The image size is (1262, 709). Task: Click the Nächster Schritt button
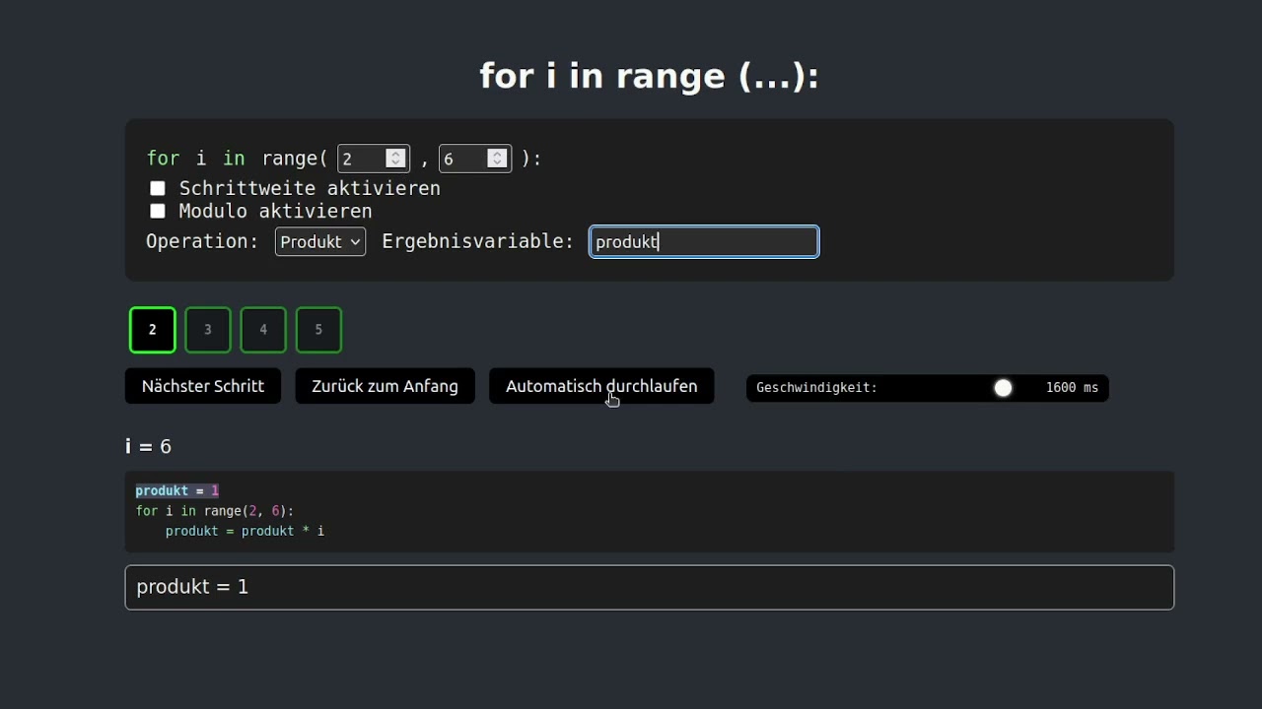pyautogui.click(x=203, y=386)
